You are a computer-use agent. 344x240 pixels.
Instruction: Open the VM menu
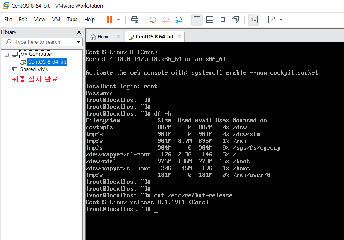click(56, 20)
